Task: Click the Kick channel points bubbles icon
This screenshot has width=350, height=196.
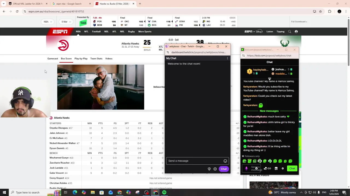Action: [265, 169]
